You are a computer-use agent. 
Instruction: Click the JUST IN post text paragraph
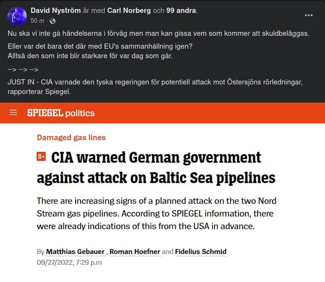click(x=155, y=86)
